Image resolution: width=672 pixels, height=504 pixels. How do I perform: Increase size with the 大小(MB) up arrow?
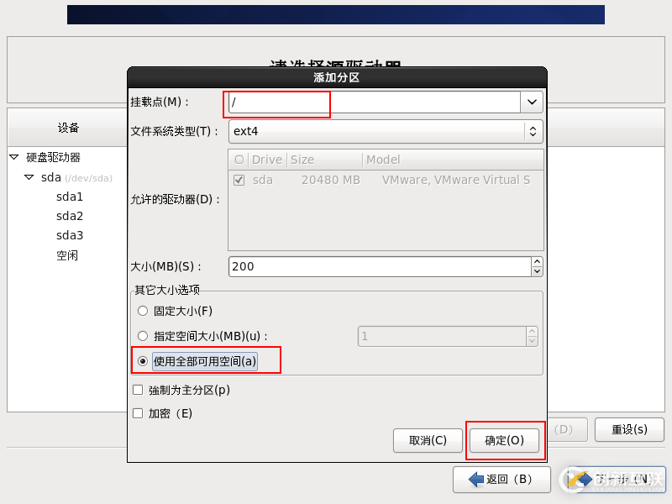[x=537, y=261]
